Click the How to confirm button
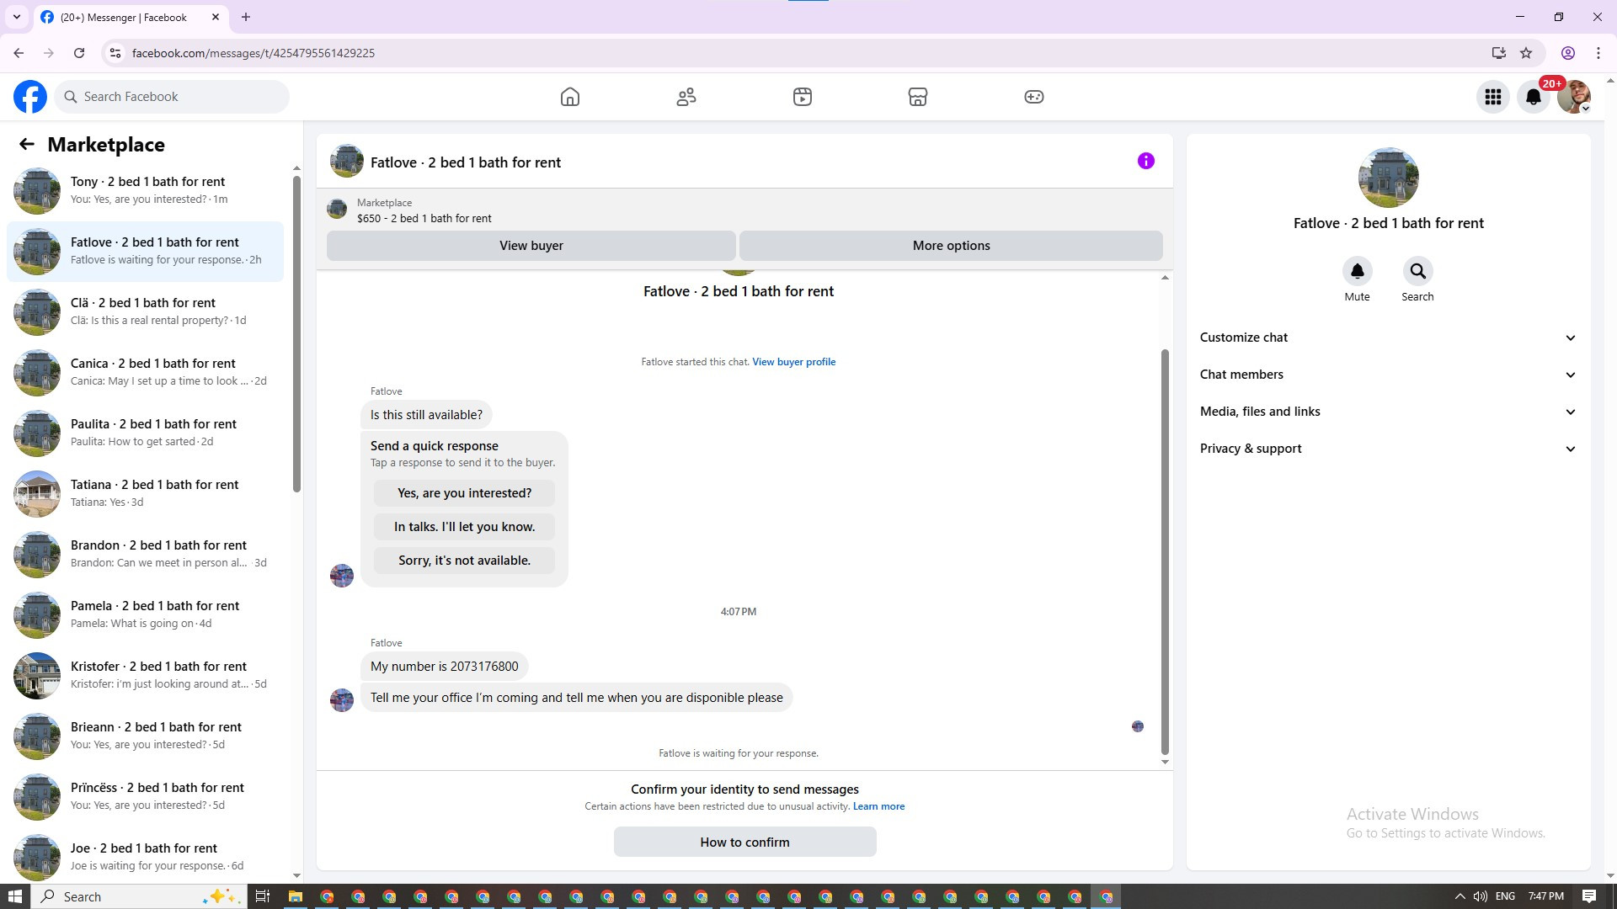This screenshot has width=1617, height=909. (744, 842)
